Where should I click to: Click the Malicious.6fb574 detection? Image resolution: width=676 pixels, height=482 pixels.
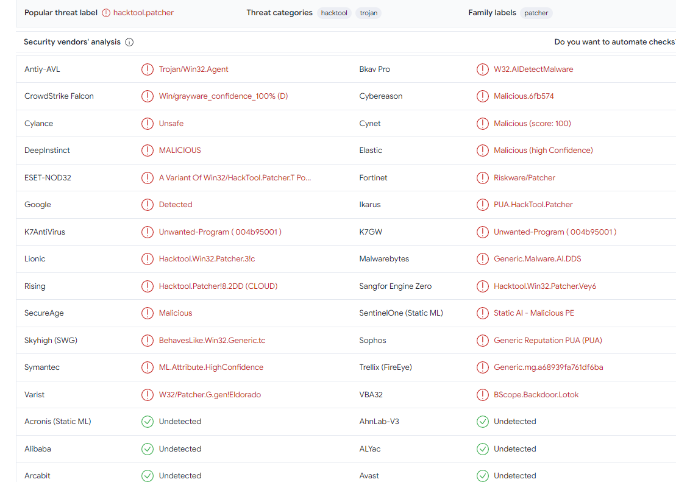point(524,96)
